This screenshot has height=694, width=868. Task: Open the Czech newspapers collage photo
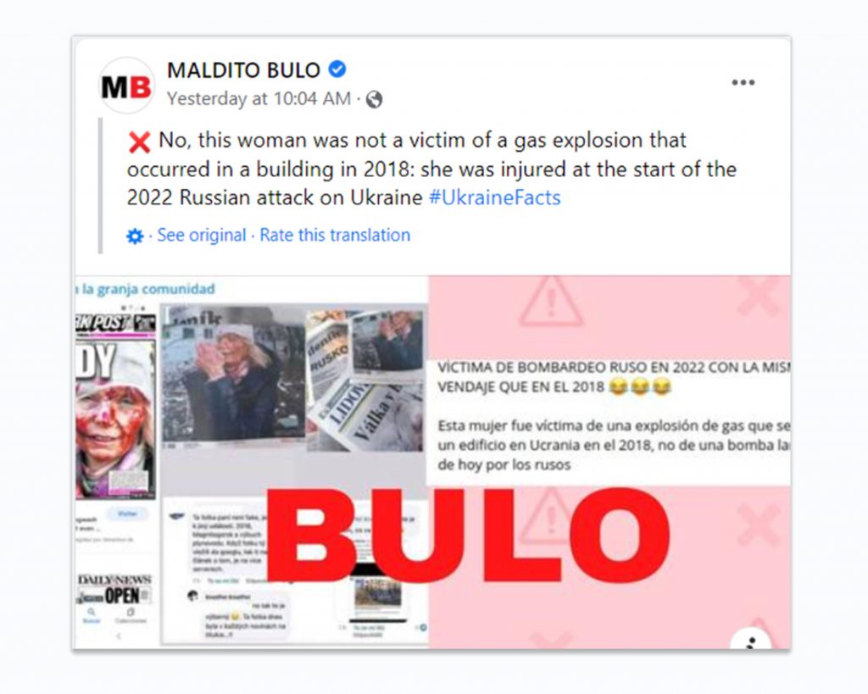365,380
